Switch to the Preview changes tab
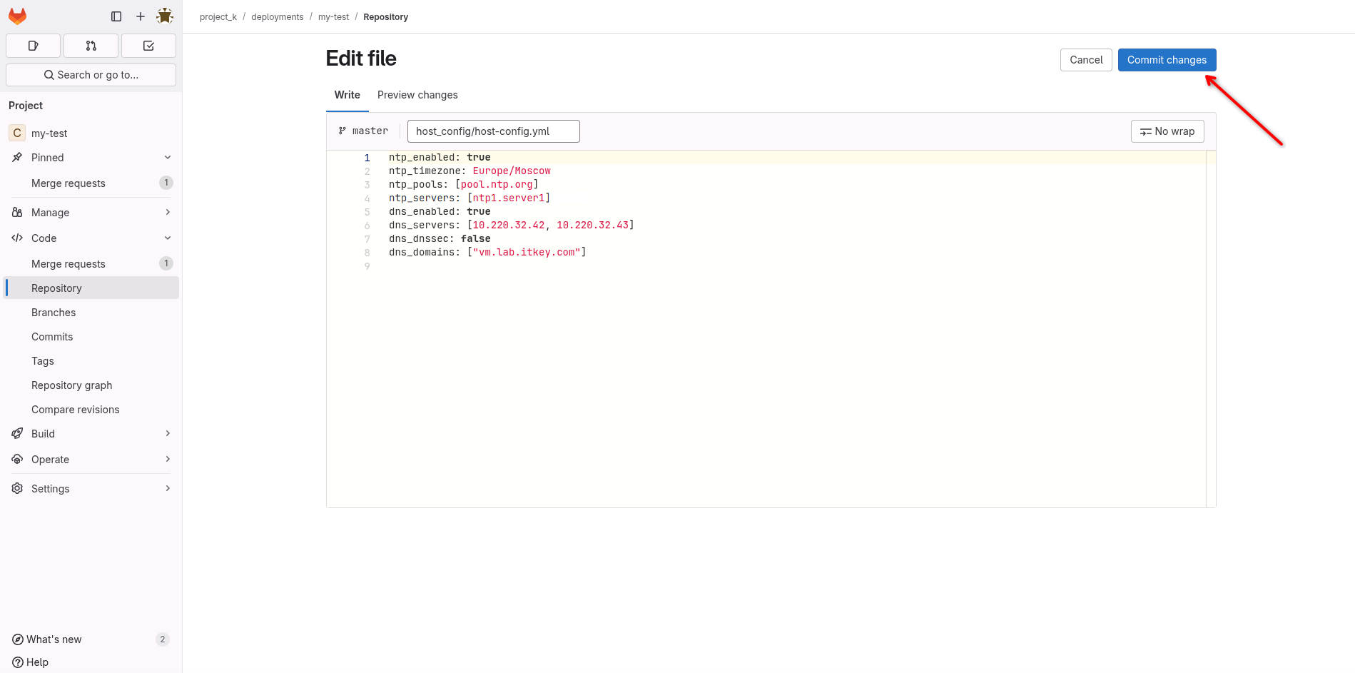 pyautogui.click(x=417, y=95)
